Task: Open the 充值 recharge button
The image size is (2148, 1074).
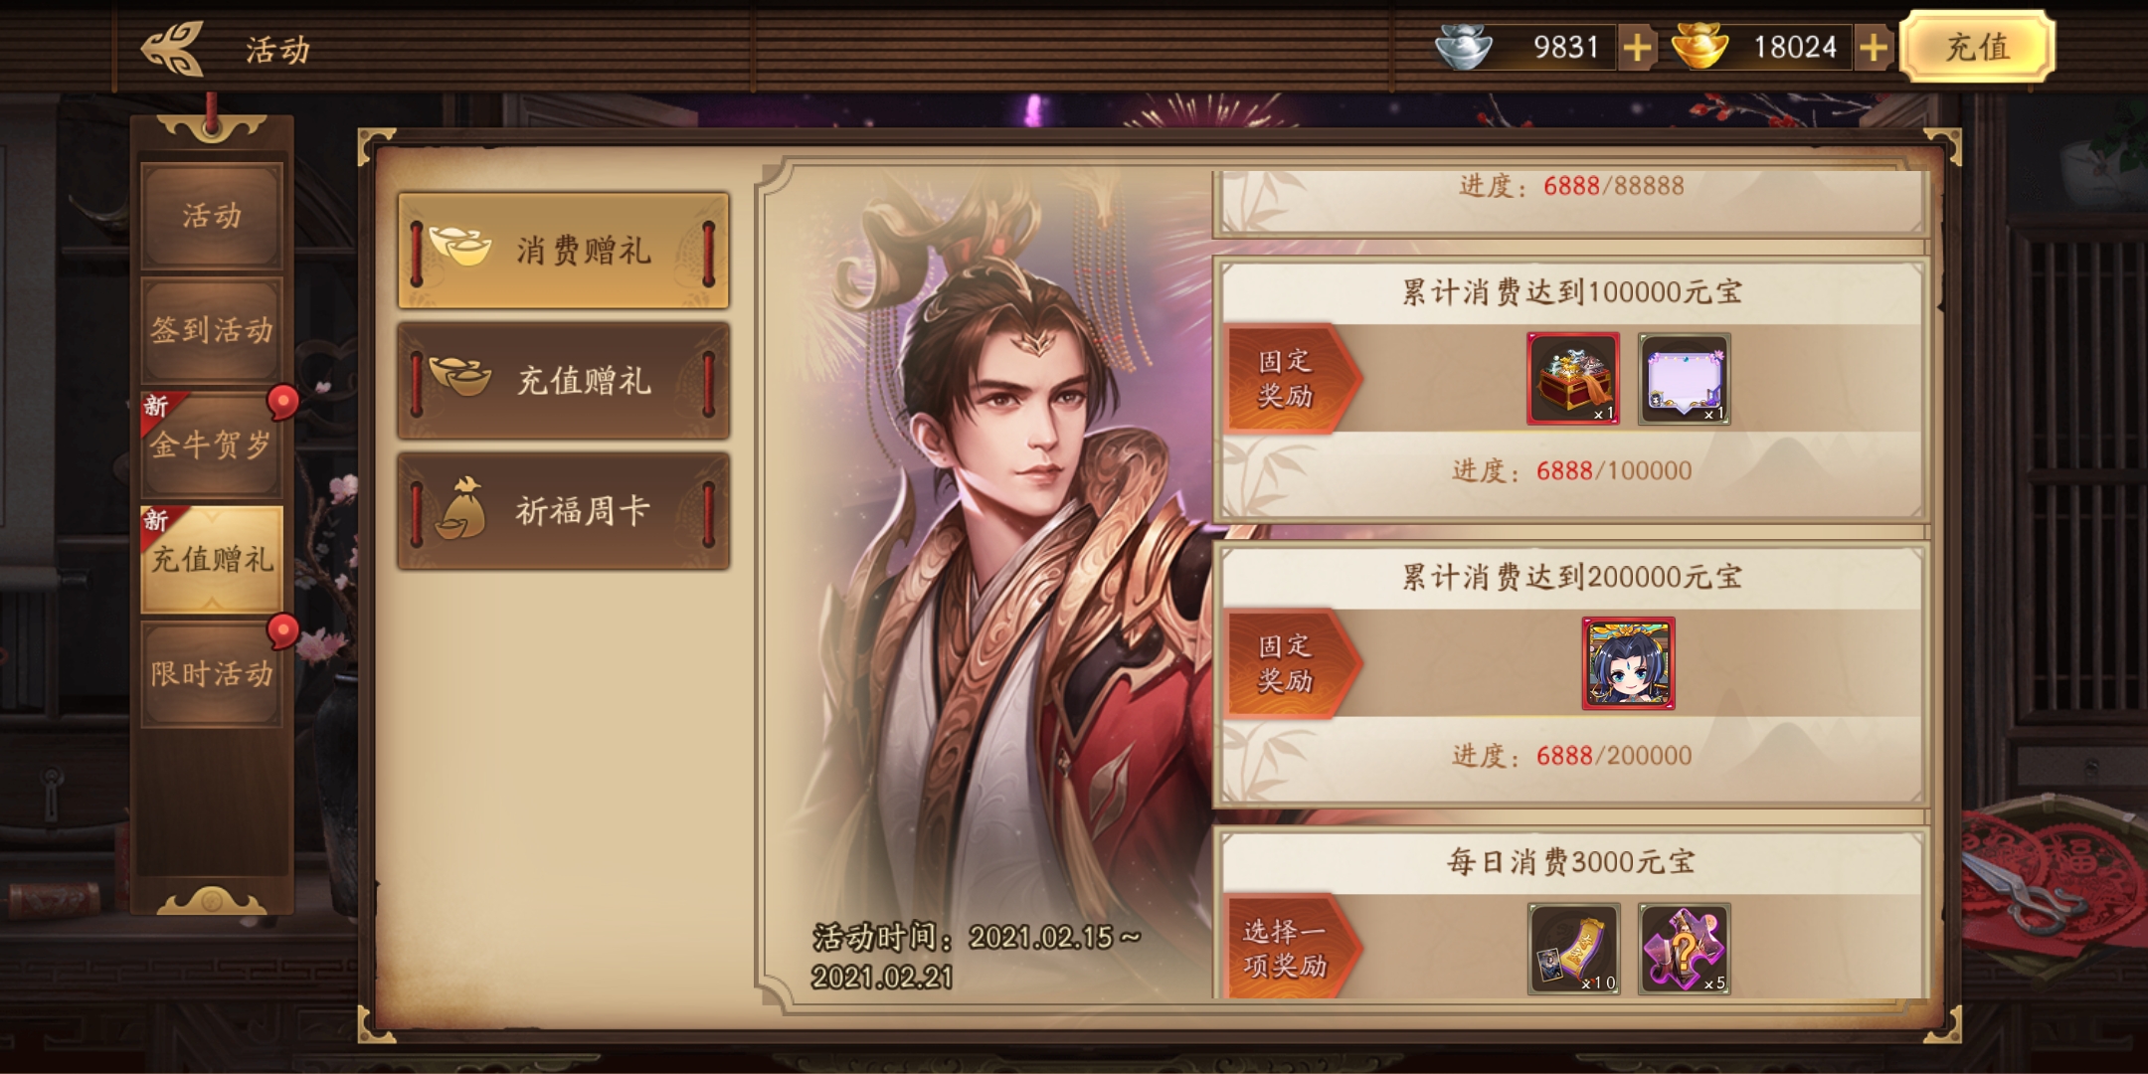Action: pos(1977,47)
